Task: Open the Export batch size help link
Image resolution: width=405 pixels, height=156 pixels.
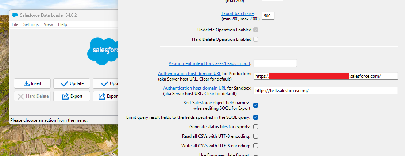Action: (238, 13)
